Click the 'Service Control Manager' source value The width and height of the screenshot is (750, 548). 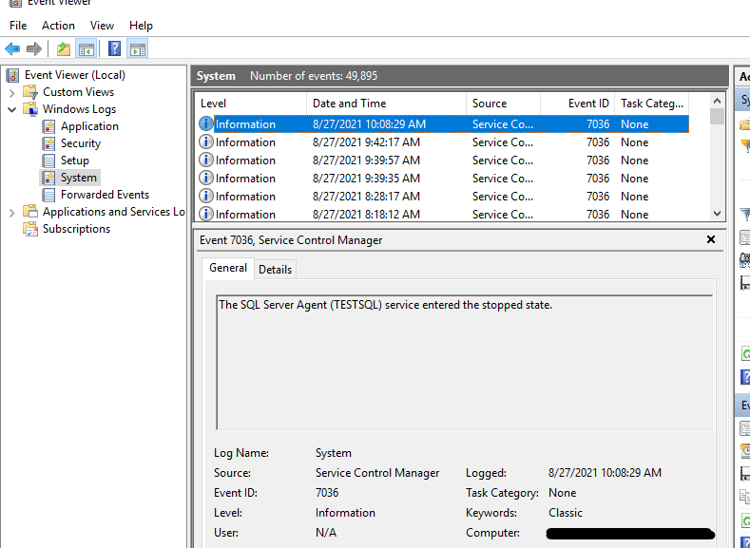pyautogui.click(x=377, y=473)
